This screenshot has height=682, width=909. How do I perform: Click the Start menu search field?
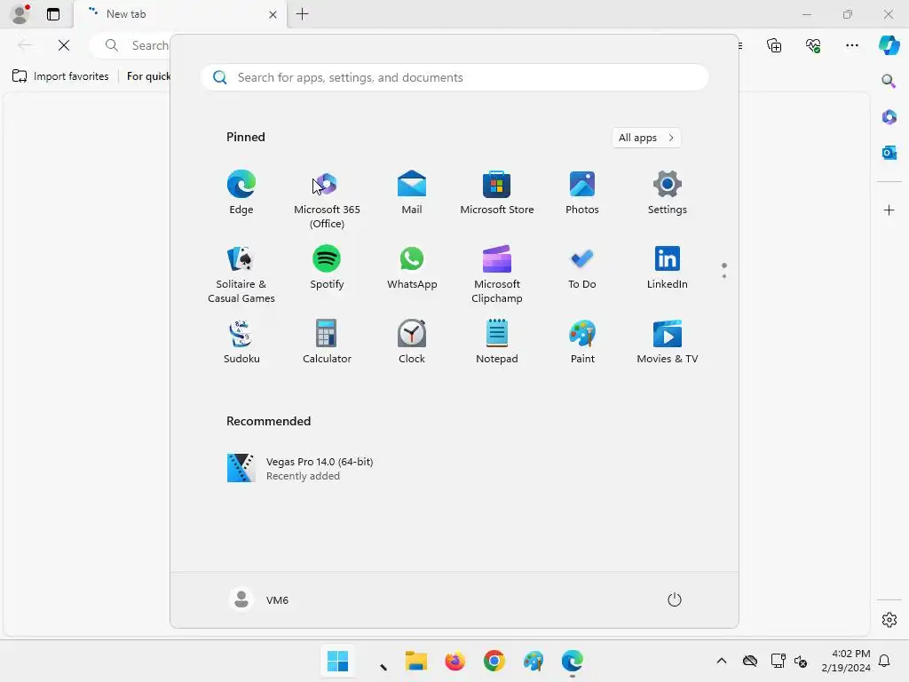[x=454, y=78]
